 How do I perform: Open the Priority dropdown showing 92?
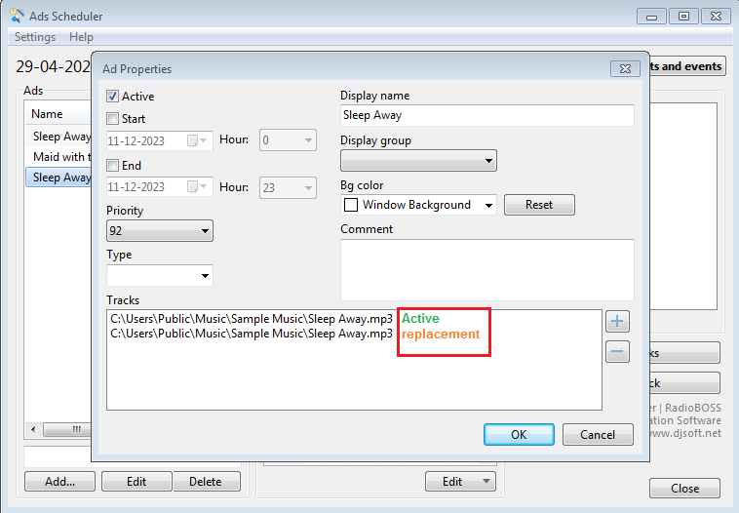coord(160,231)
